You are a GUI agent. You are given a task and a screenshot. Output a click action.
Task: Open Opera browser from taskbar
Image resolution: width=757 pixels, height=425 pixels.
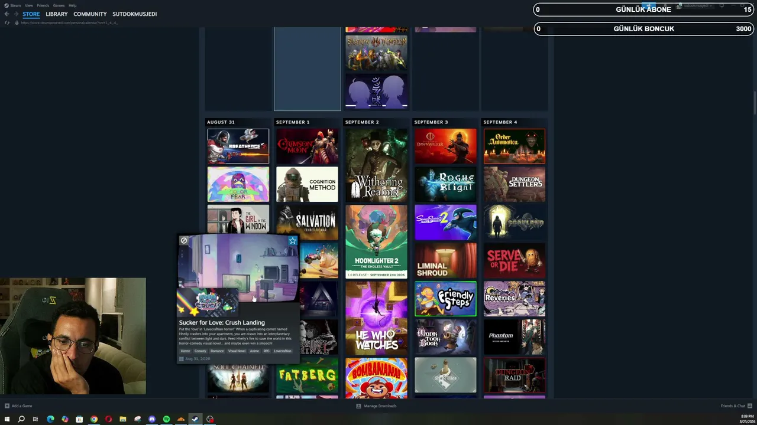click(x=108, y=419)
